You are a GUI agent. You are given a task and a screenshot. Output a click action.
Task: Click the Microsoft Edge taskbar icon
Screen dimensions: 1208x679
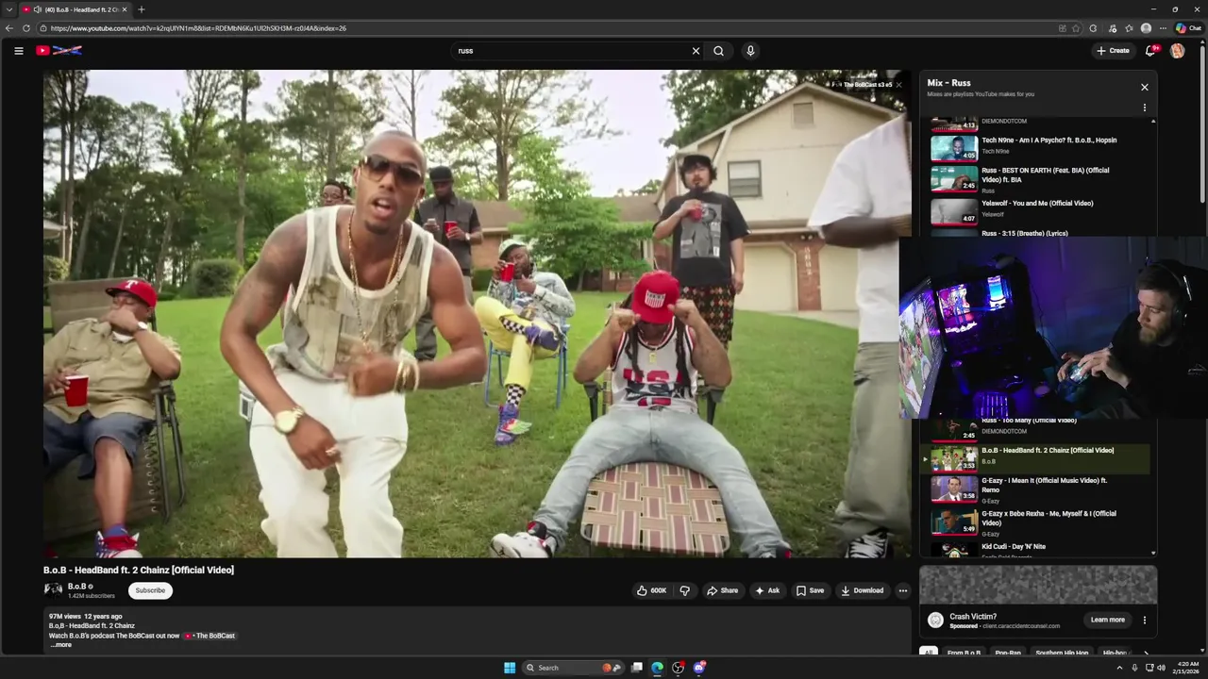point(657,668)
